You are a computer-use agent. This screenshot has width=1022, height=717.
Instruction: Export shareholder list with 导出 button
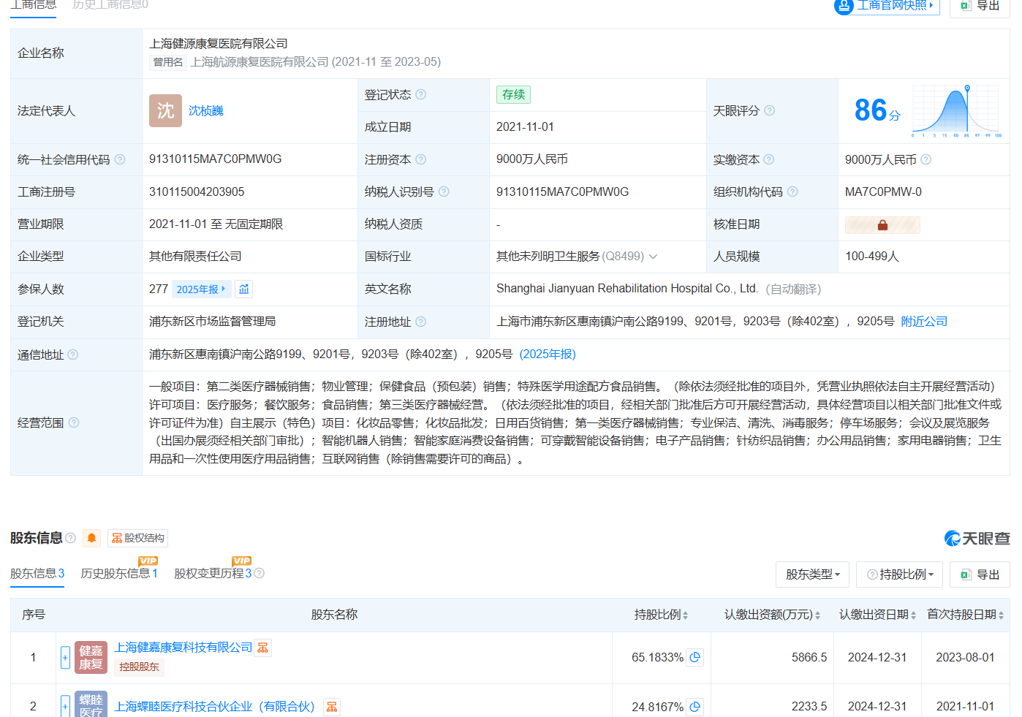pyautogui.click(x=980, y=574)
